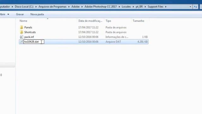Image resolution: width=202 pixels, height=114 pixels.
Task: Click the pack.inf file icon
Action: tap(21, 37)
